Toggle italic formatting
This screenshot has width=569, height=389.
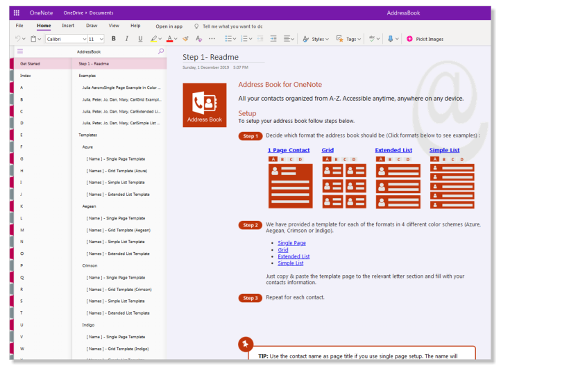coord(127,38)
